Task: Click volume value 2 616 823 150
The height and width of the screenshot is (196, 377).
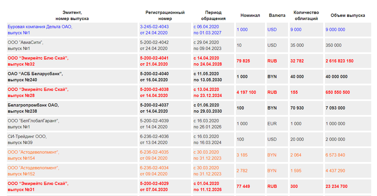Action: coord(340,61)
